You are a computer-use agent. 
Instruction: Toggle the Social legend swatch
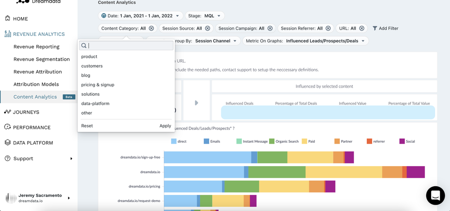click(x=402, y=141)
